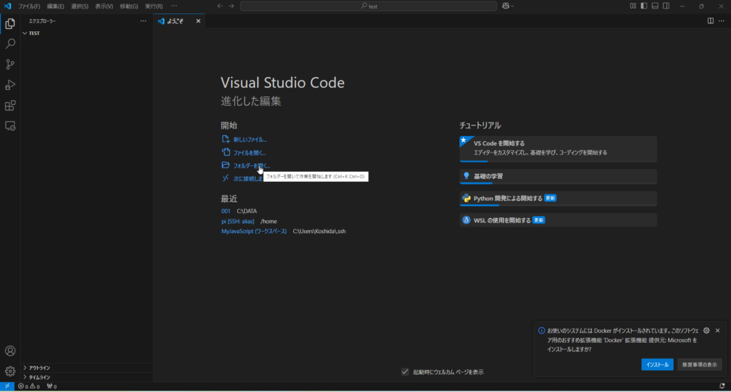Open 基礎の学習 tutorial card

(558, 177)
